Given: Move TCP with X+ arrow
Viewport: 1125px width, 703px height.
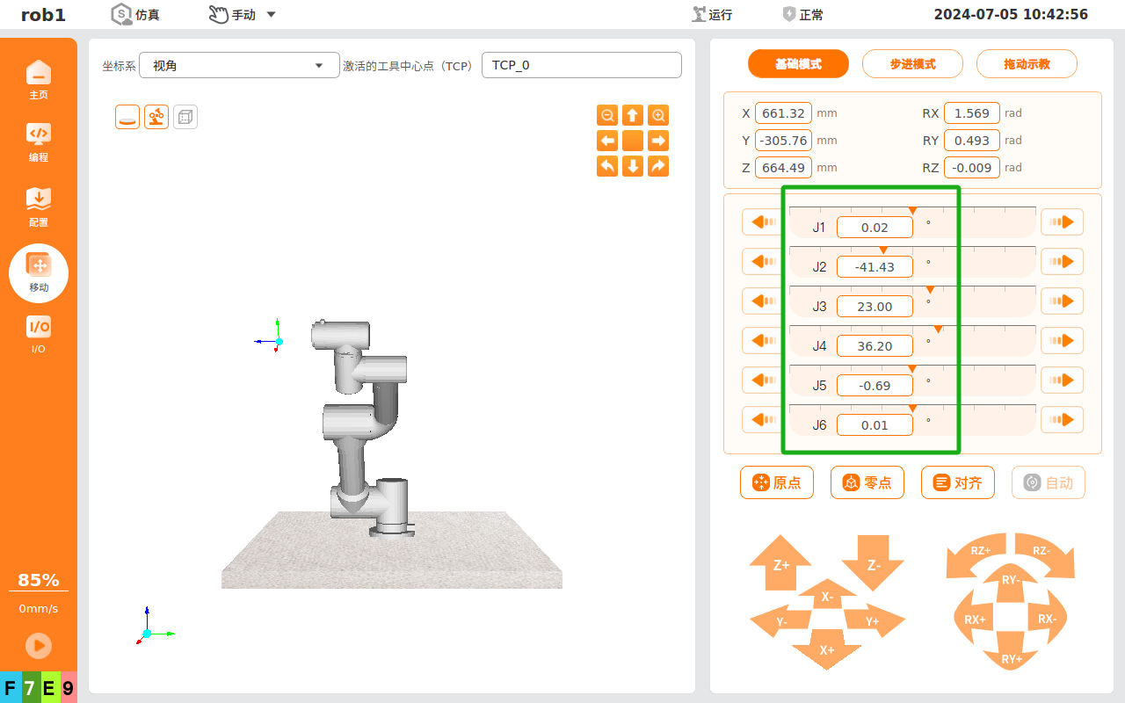Looking at the screenshot, I should [827, 649].
